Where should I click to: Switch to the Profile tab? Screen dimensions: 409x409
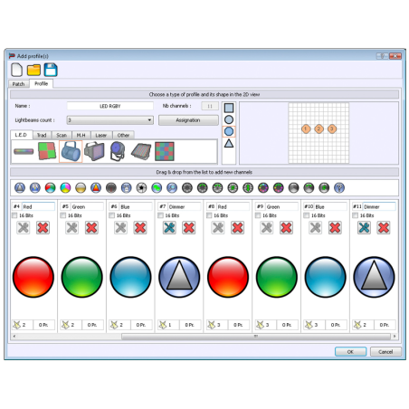42,83
